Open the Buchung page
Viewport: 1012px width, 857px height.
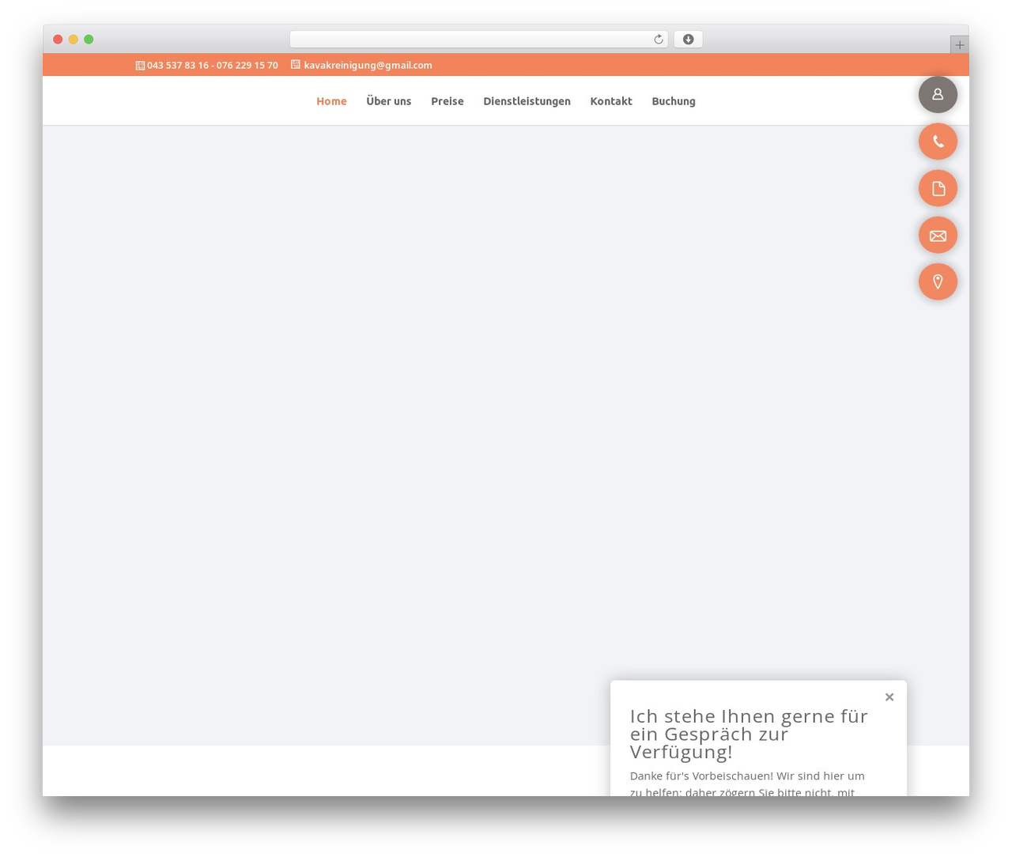(674, 101)
